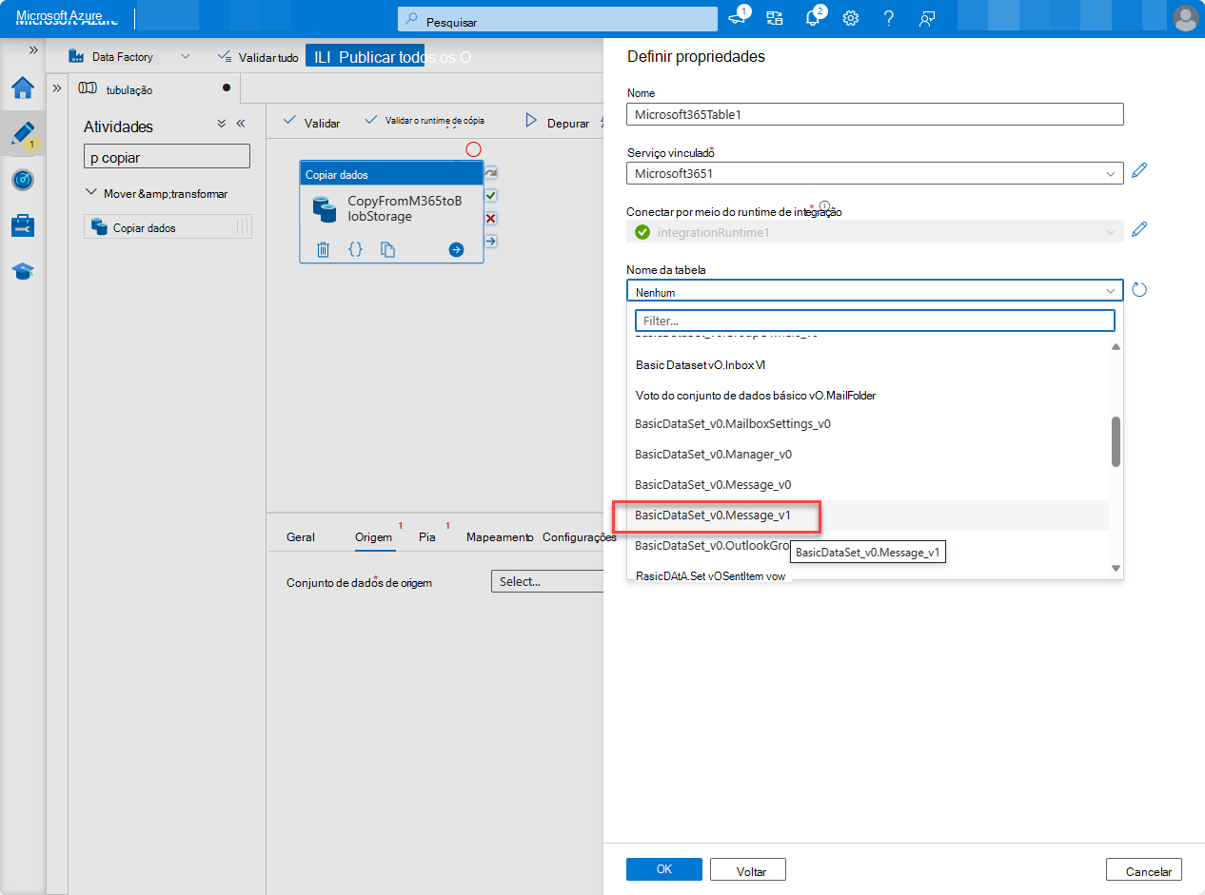
Task: Click the notifications bell icon in top bar
Action: (814, 18)
